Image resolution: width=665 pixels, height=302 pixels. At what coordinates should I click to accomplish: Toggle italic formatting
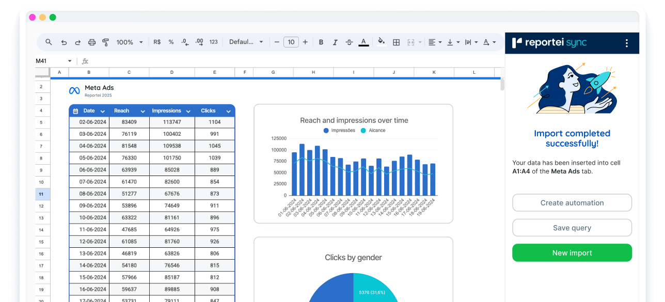coord(335,42)
